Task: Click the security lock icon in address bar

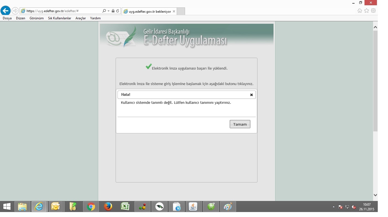Action: (x=113, y=11)
